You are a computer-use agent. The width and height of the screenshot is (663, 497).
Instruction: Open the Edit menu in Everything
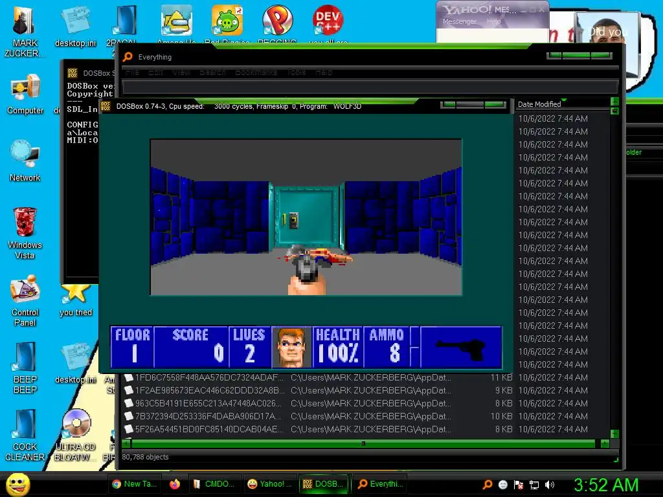pyautogui.click(x=155, y=72)
